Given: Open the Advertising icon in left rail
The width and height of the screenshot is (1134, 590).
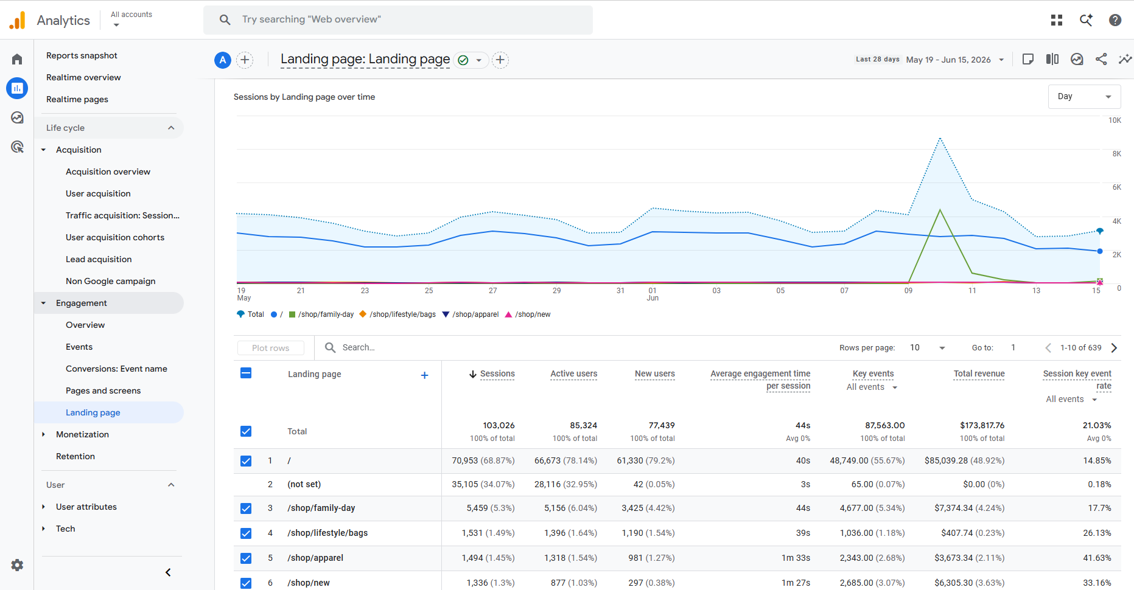Looking at the screenshot, I should pyautogui.click(x=17, y=147).
